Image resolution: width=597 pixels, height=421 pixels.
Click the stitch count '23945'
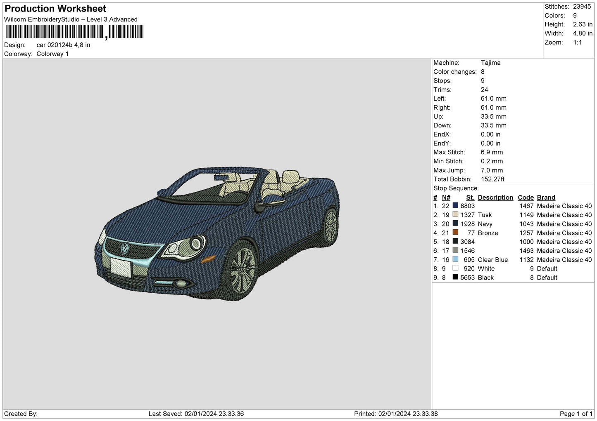(x=582, y=7)
